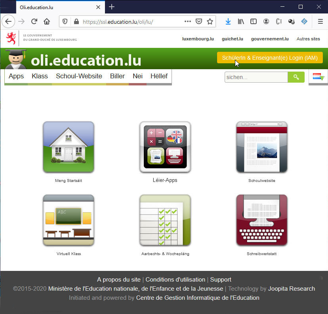Image resolution: width=328 pixels, height=314 pixels.
Task: Click into the sichen search field
Action: click(x=256, y=77)
